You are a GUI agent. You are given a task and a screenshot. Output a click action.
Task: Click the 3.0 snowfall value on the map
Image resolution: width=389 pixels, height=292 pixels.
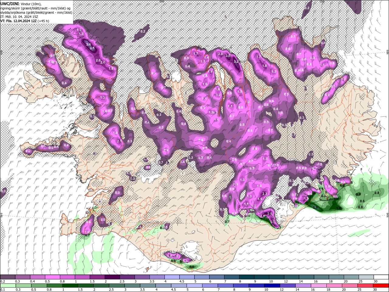pos(228,56)
